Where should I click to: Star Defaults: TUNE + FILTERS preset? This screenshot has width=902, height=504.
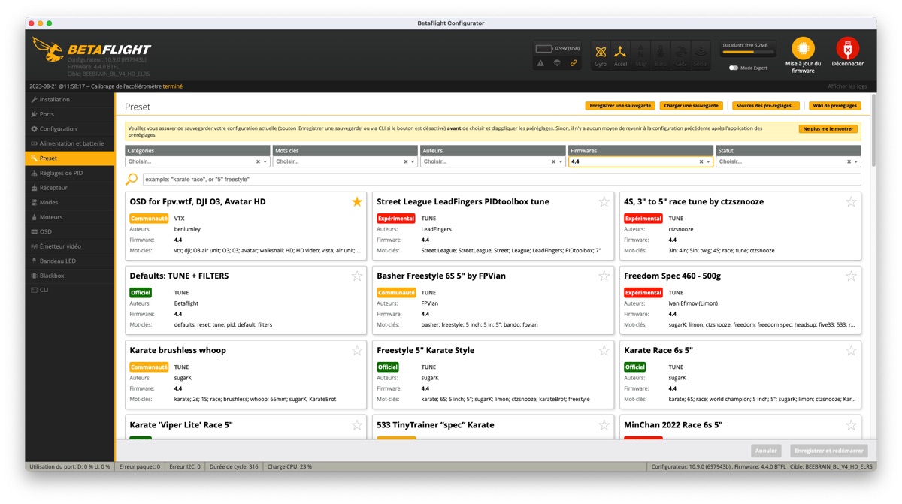357,276
